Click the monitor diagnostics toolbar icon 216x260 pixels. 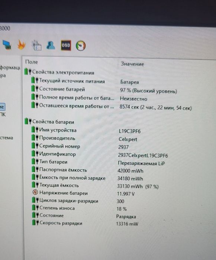coord(7,45)
